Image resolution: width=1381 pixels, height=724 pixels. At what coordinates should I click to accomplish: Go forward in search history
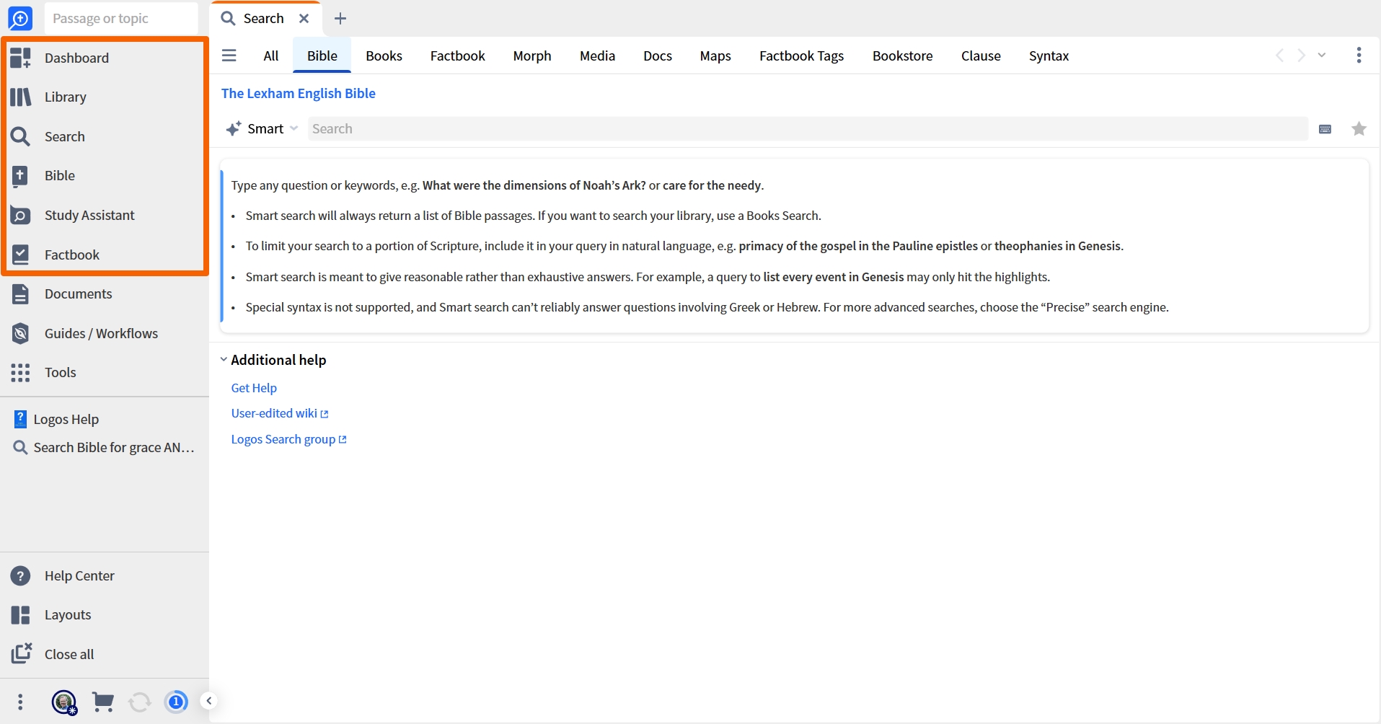click(x=1301, y=56)
